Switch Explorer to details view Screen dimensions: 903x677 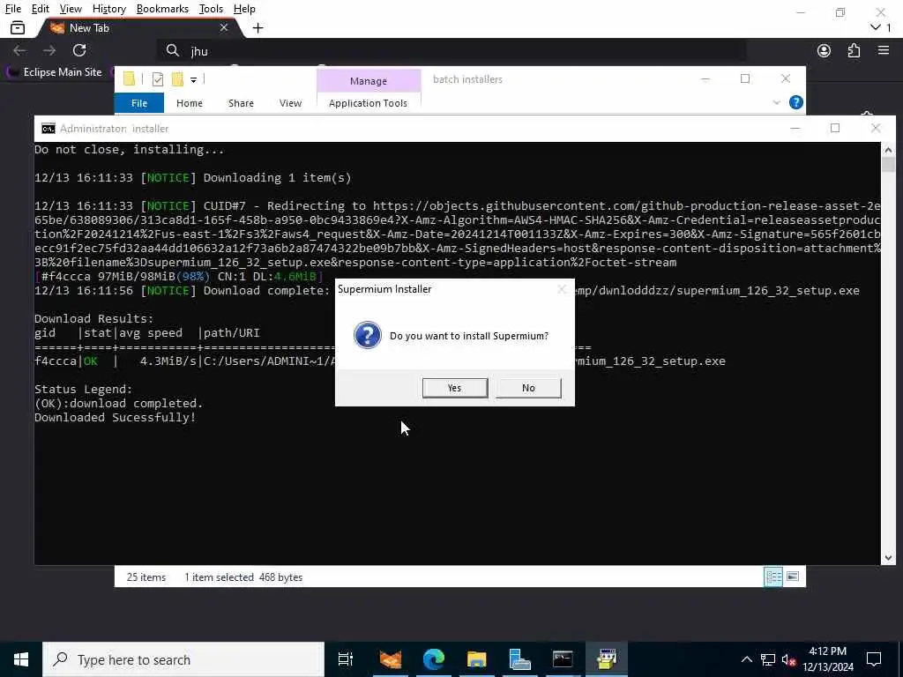coord(772,577)
